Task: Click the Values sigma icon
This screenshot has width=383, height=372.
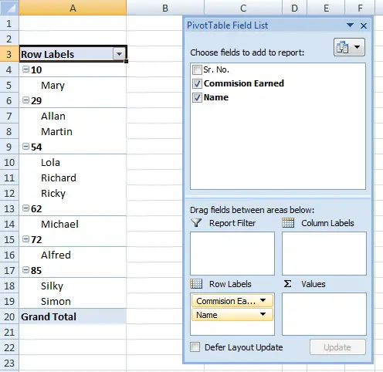Action: (287, 284)
